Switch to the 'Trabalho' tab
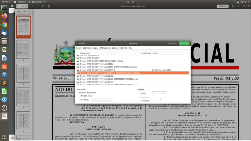 point(123,48)
